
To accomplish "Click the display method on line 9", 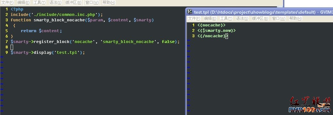I will coord(43,53).
